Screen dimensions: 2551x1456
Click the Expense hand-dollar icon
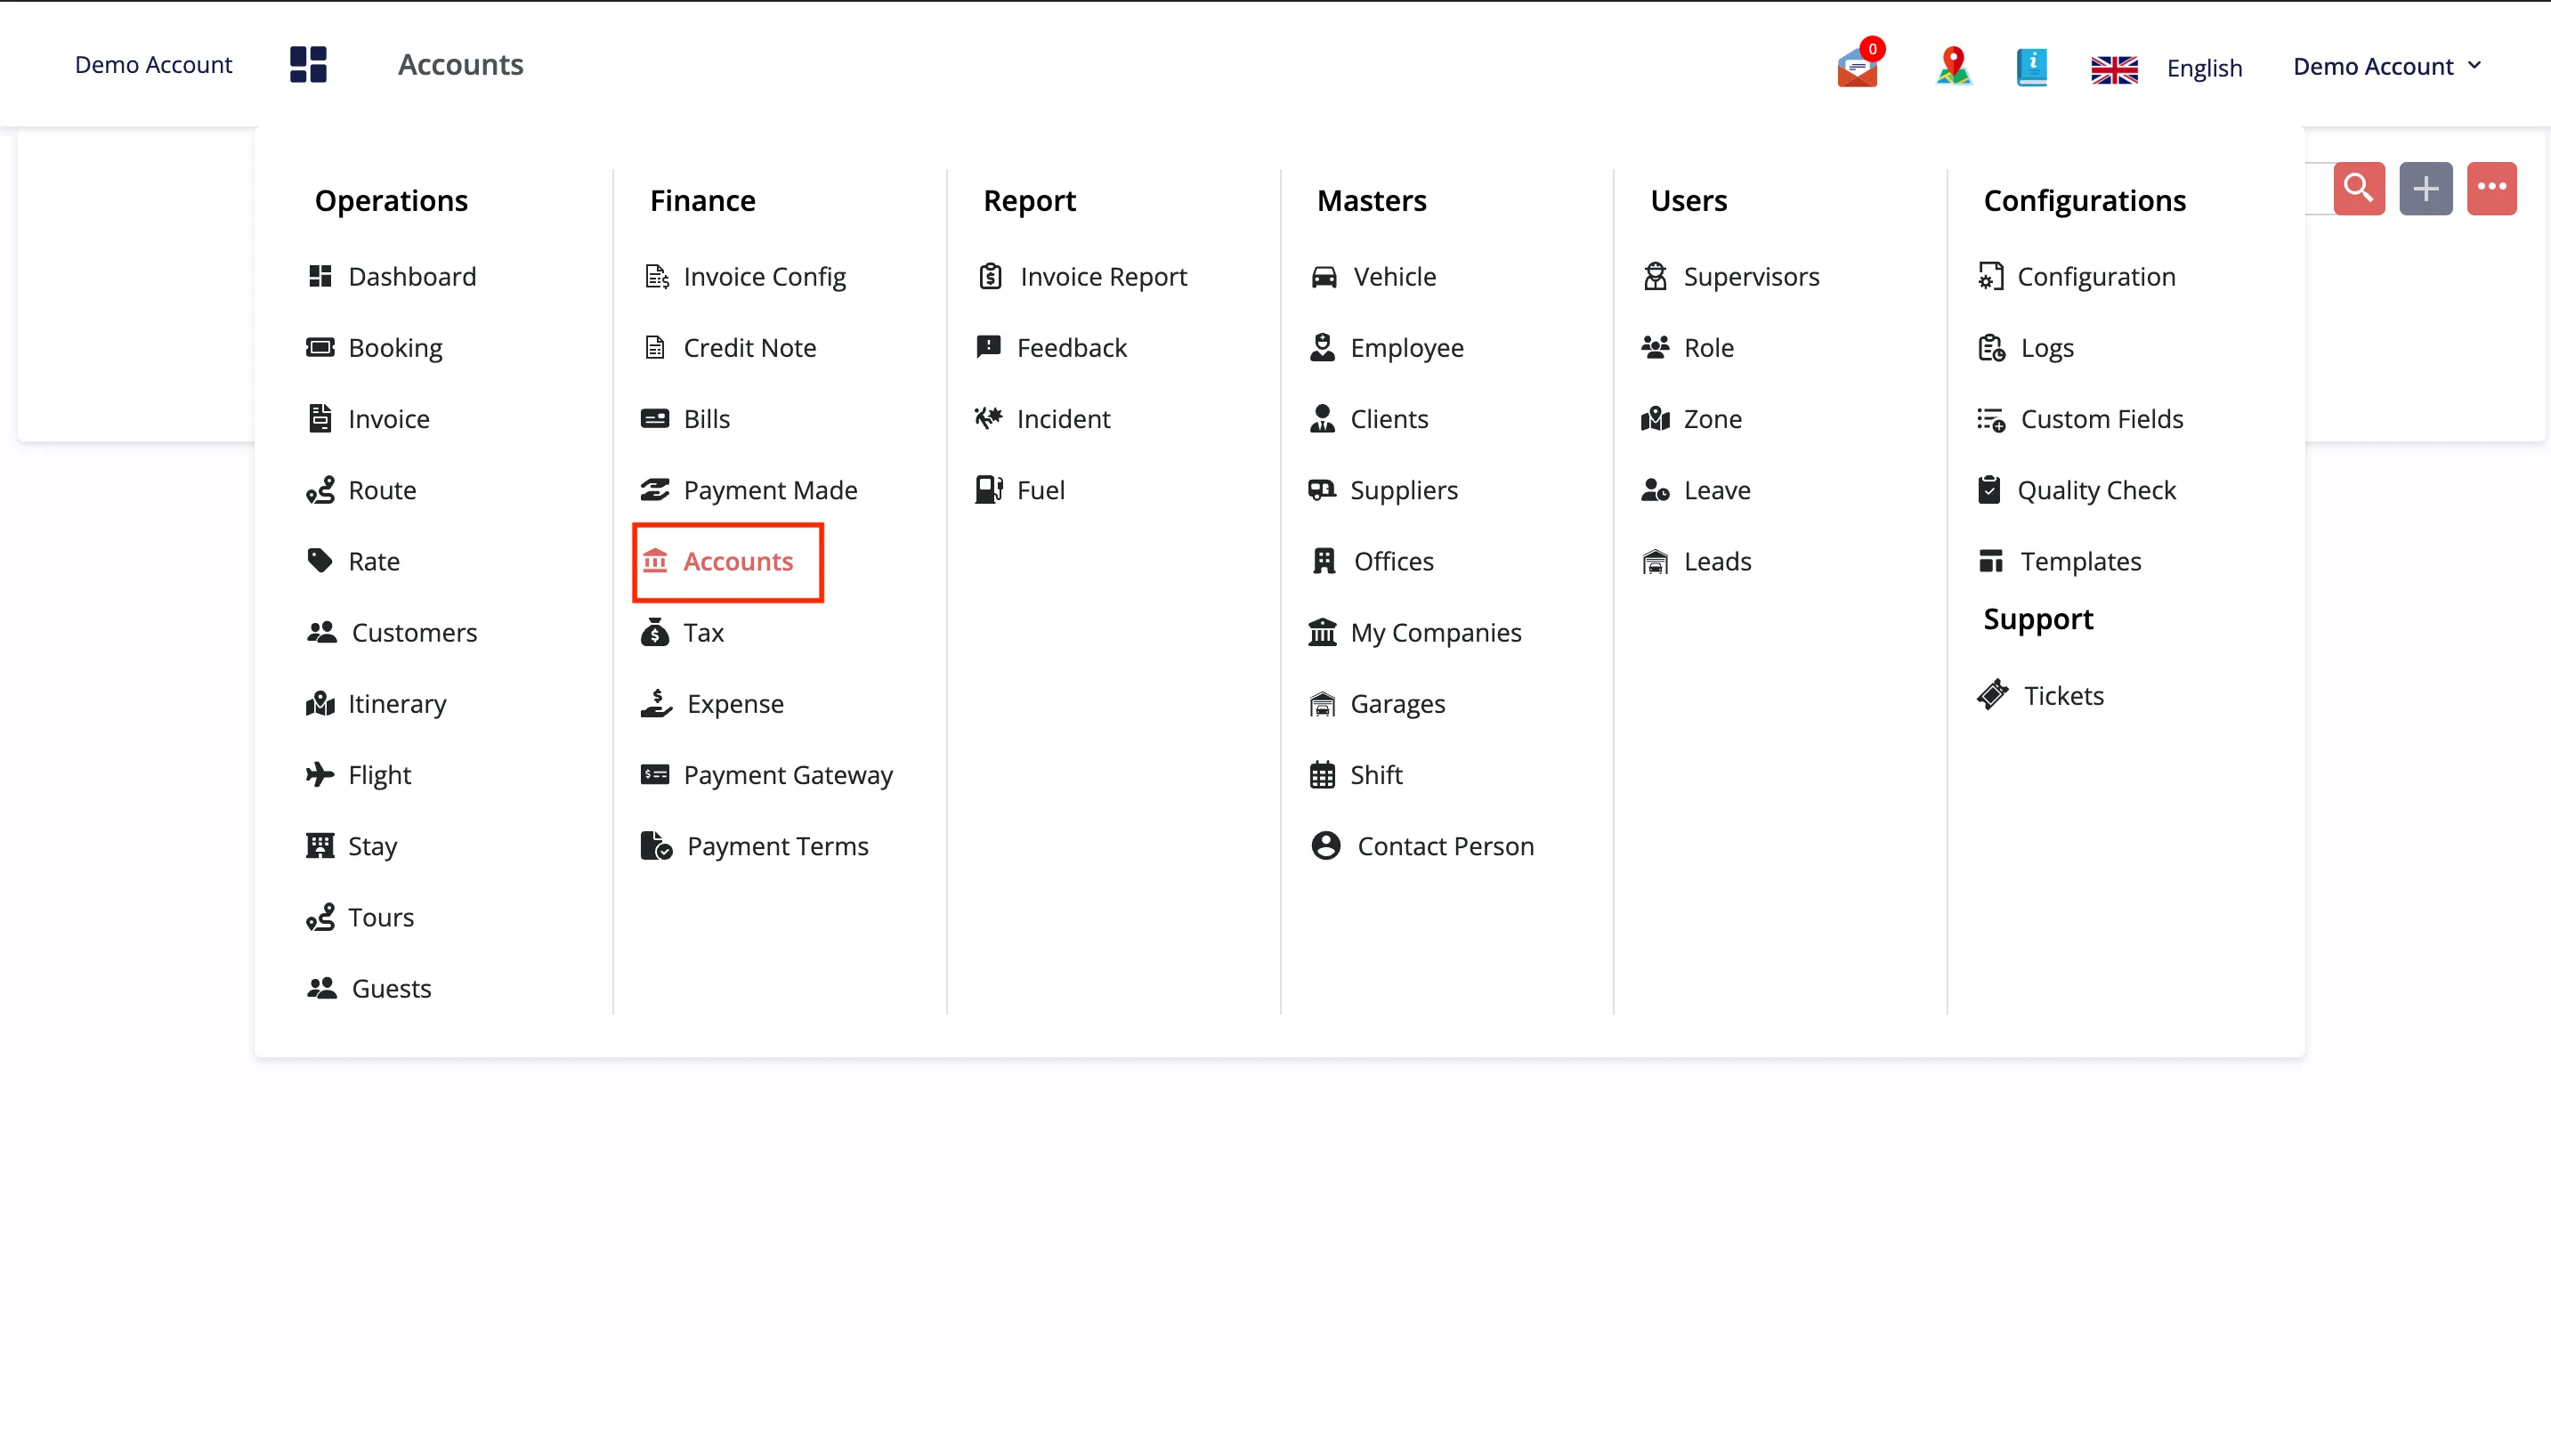(x=656, y=703)
